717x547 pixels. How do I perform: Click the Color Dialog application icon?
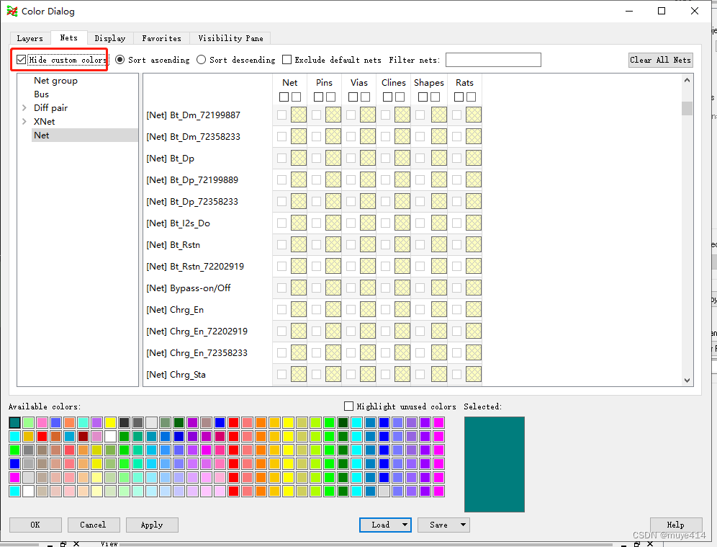11,11
